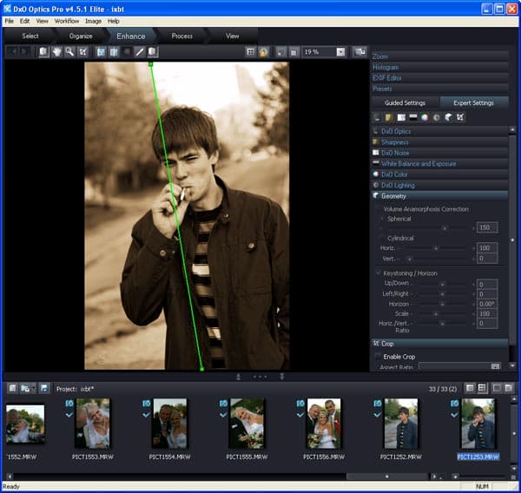The image size is (521, 493).
Task: Click the lock icon in the toolbar
Action: click(263, 52)
